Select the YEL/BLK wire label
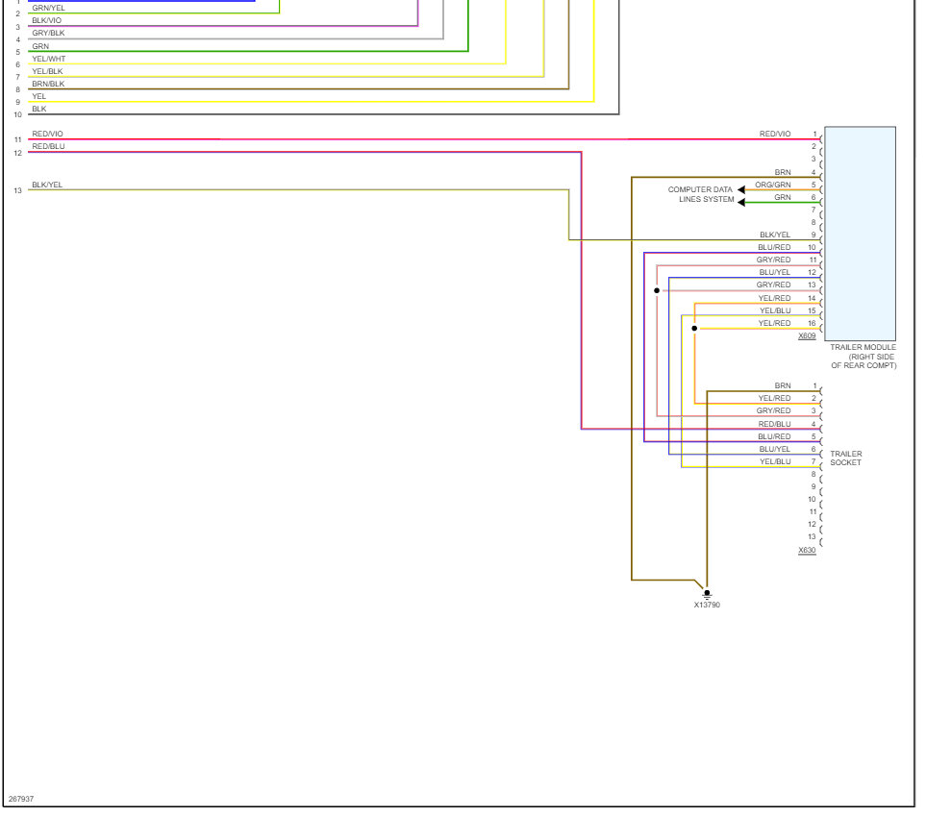This screenshot has height=817, width=926. point(47,71)
